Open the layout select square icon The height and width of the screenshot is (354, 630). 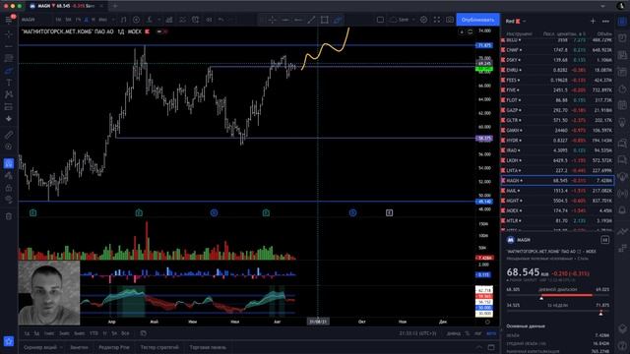point(380,20)
